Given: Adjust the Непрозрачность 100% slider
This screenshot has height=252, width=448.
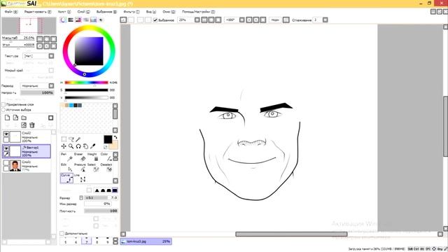Looking at the screenshot, I should coord(37,93).
